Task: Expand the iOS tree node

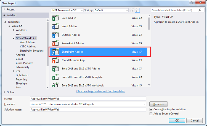Action: point(14,71)
